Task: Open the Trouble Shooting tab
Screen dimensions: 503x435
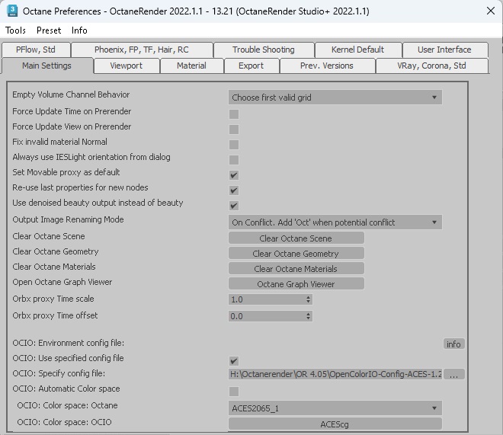Action: [264, 50]
